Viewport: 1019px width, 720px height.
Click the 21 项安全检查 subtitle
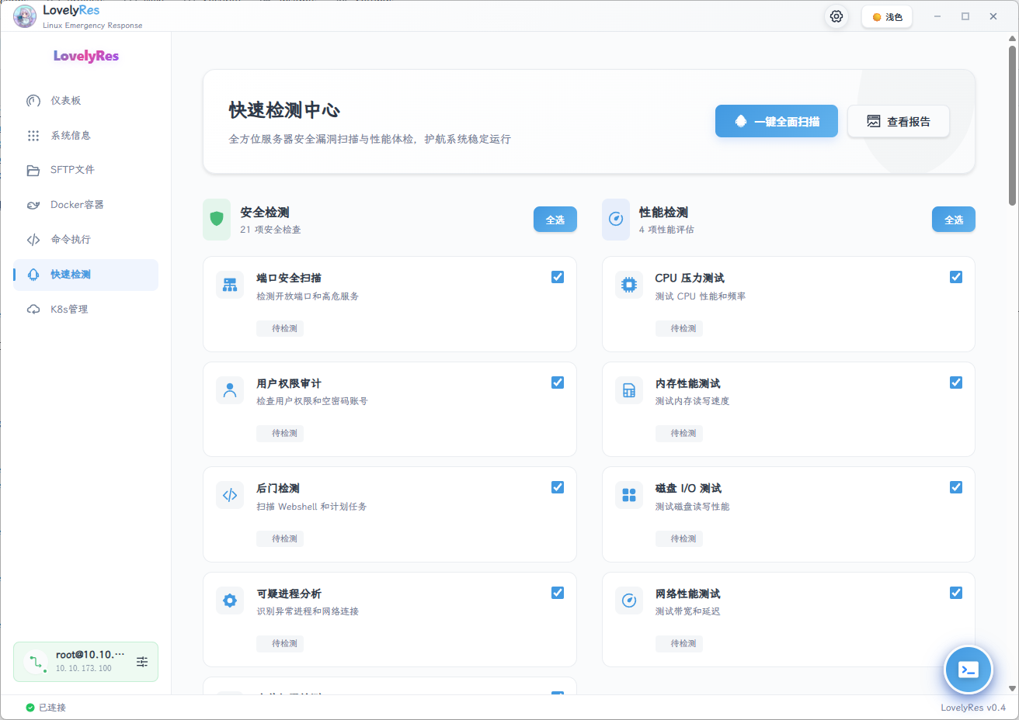270,230
